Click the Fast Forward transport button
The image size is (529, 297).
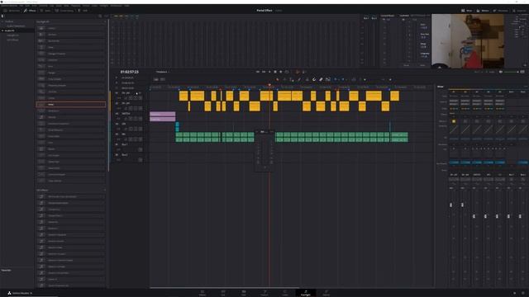(x=264, y=72)
